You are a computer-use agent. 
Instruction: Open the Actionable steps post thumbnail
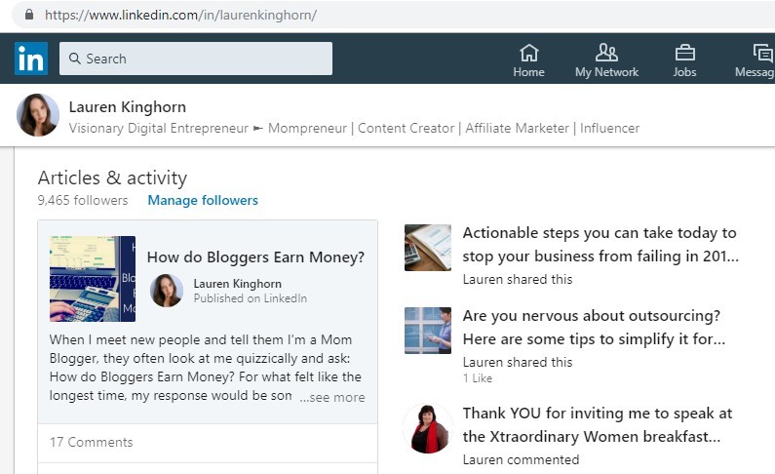(x=428, y=248)
